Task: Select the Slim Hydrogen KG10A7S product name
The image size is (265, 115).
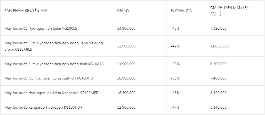Action: (54, 64)
